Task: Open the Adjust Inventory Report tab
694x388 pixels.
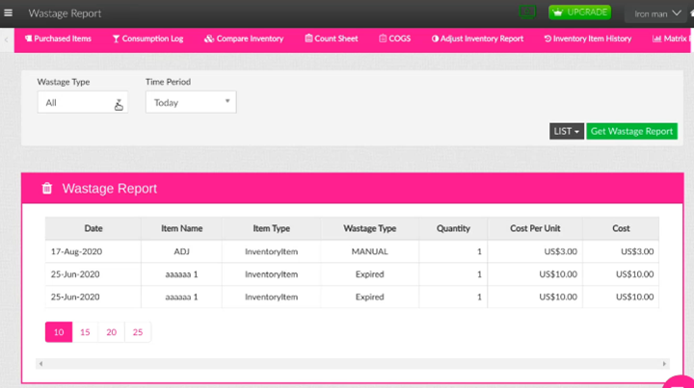Action: click(x=477, y=39)
